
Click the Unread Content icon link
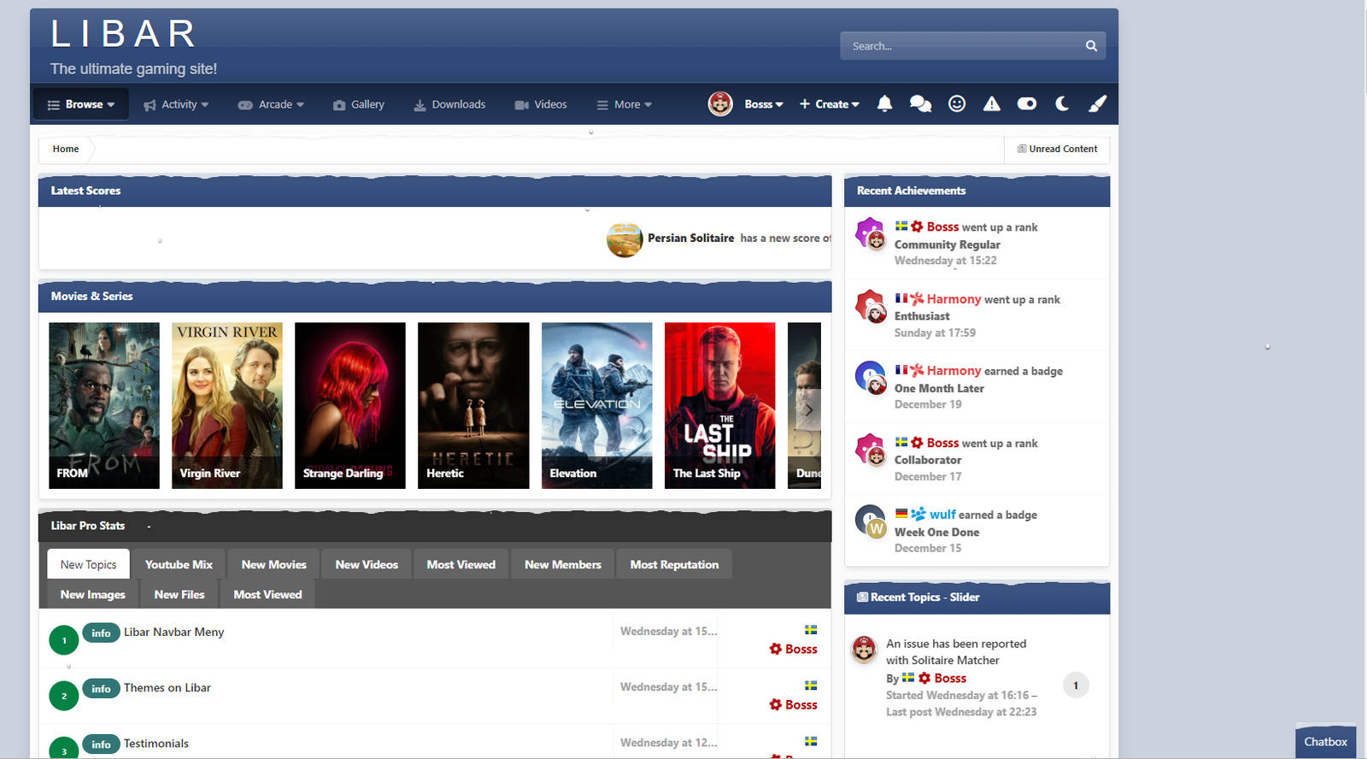pyautogui.click(x=1057, y=149)
